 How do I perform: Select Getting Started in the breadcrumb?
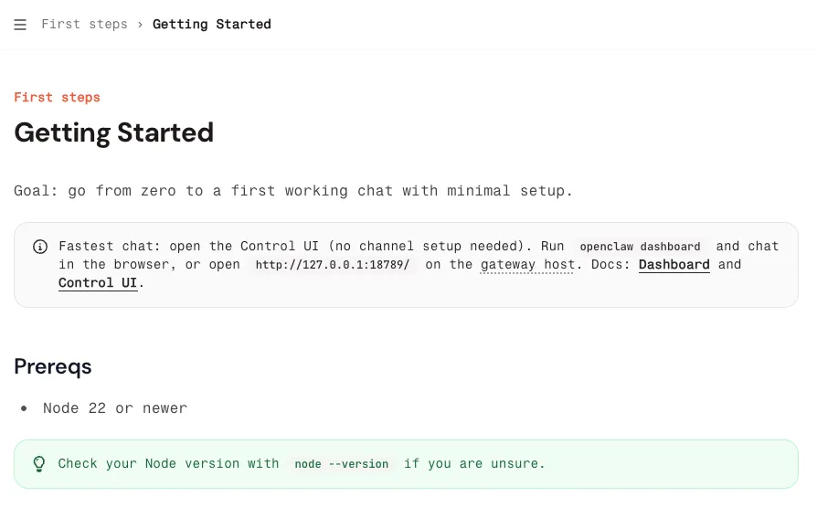point(211,25)
